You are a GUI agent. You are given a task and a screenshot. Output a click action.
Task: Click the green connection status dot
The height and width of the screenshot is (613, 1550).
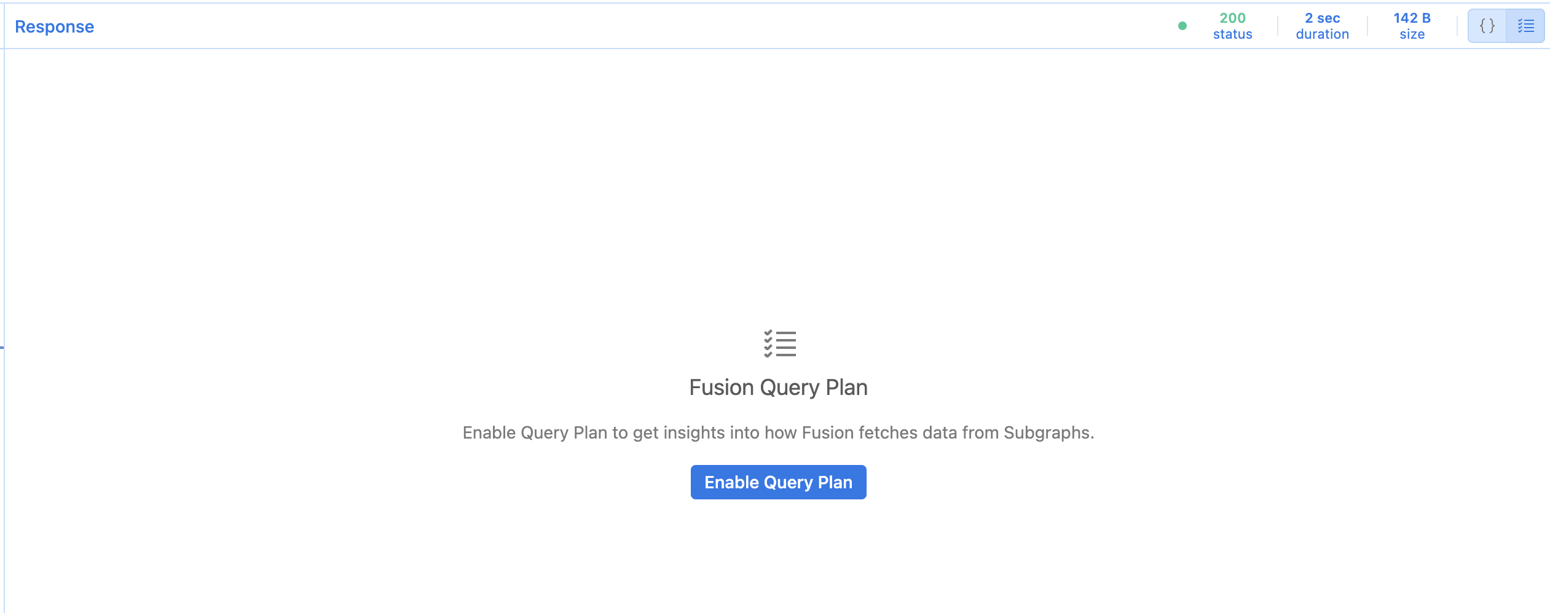pos(1183,26)
